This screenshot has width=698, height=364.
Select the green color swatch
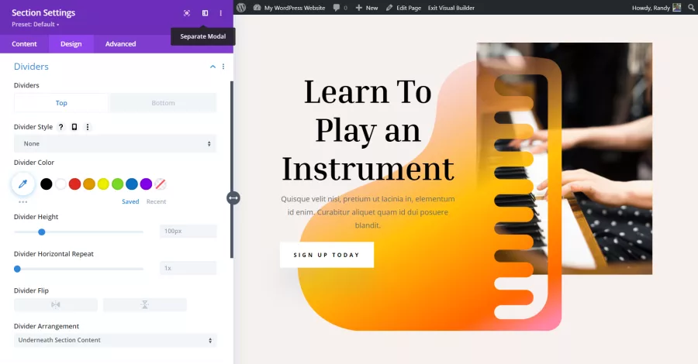pyautogui.click(x=118, y=184)
